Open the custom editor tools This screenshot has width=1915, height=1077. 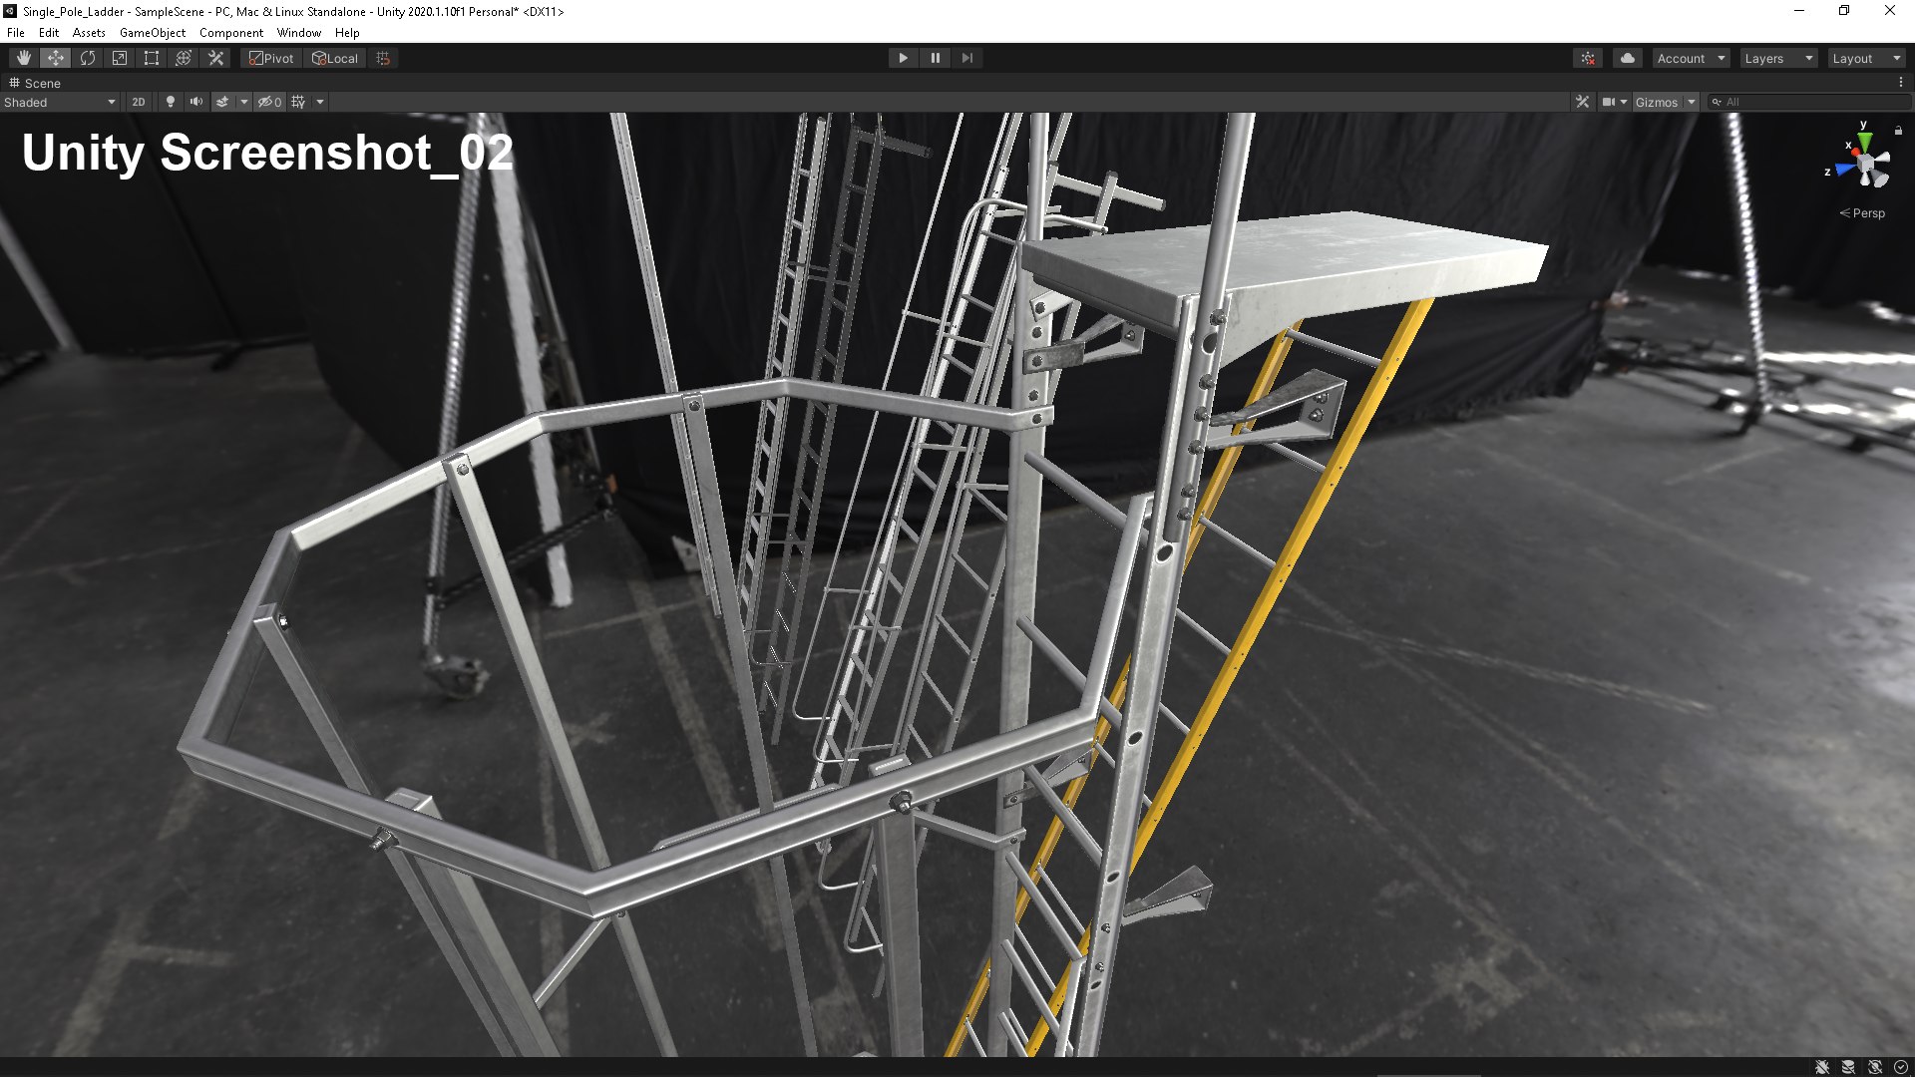(215, 58)
